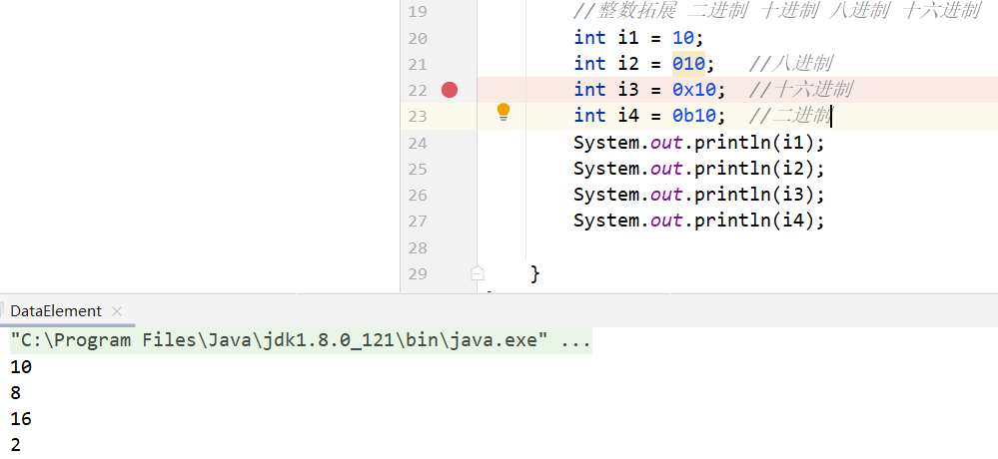998x459 pixels.
Task: Click line number 21 in the gutter
Action: coord(418,64)
